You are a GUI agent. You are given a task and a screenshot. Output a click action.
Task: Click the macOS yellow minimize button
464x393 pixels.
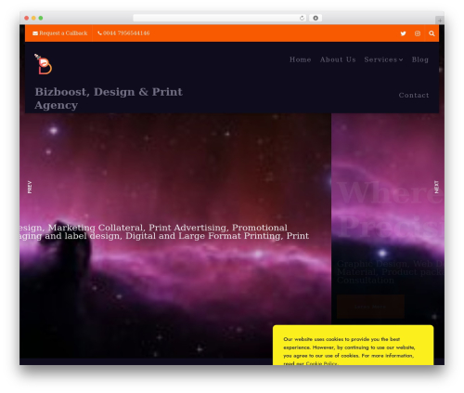pos(33,18)
